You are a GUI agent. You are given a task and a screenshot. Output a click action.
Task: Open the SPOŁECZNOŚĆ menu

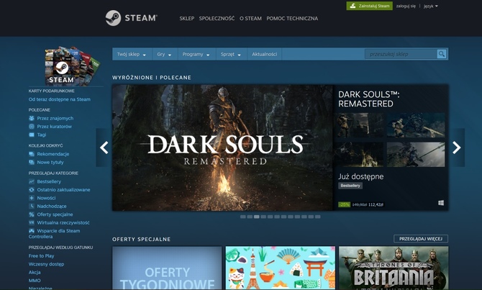[x=217, y=19]
